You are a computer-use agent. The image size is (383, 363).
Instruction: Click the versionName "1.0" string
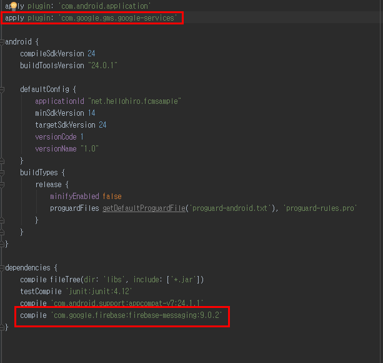[89, 149]
